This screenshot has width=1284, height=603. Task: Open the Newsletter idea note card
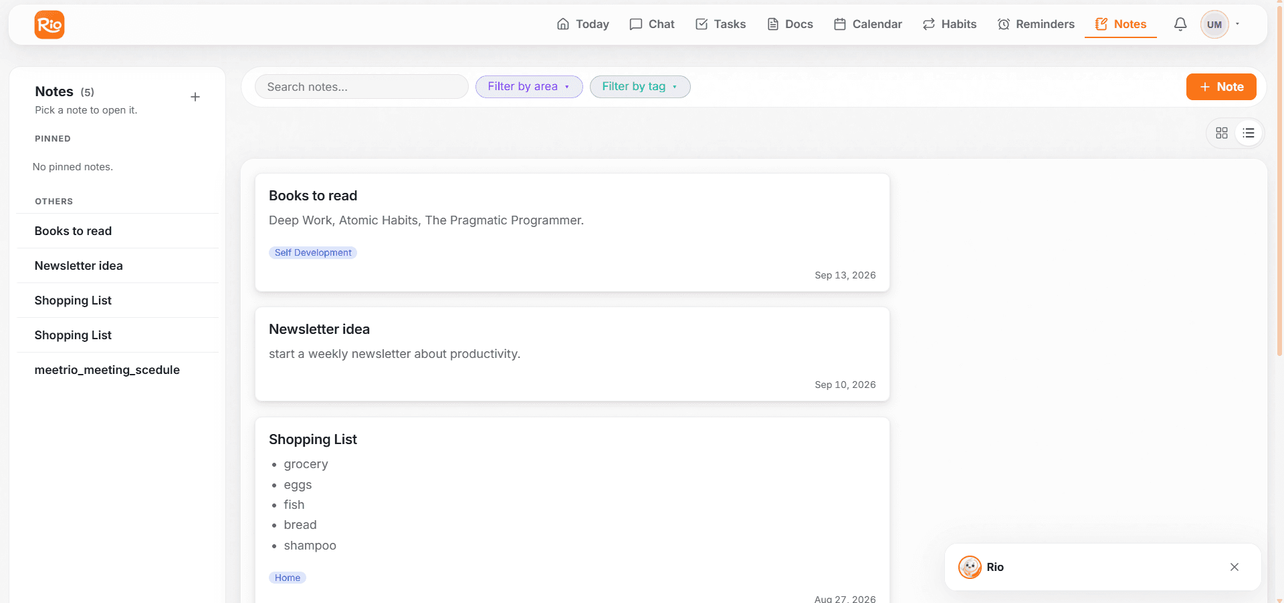[x=572, y=354]
